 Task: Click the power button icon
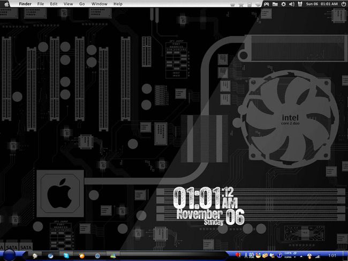click(343, 4)
